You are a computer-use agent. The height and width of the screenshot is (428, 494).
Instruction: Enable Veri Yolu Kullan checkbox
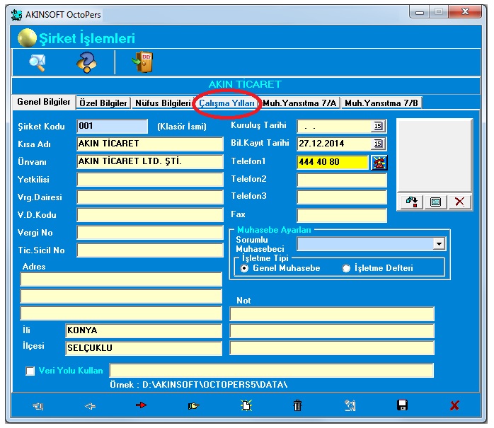30,371
